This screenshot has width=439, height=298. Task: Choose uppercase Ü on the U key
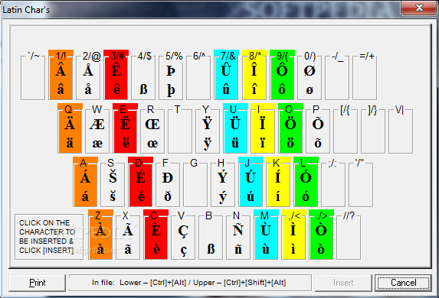(x=235, y=124)
